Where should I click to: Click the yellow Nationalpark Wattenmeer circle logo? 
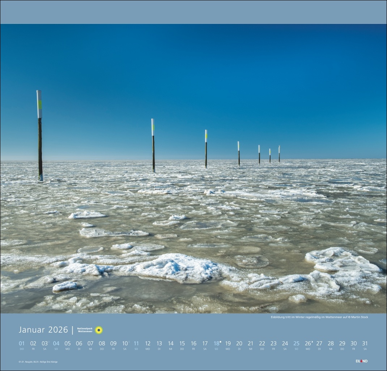[x=99, y=330]
